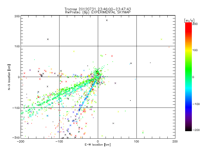This screenshot has width=206, height=154.
Task: Click the colorbar tick label "100"
Action: pos(195,50)
